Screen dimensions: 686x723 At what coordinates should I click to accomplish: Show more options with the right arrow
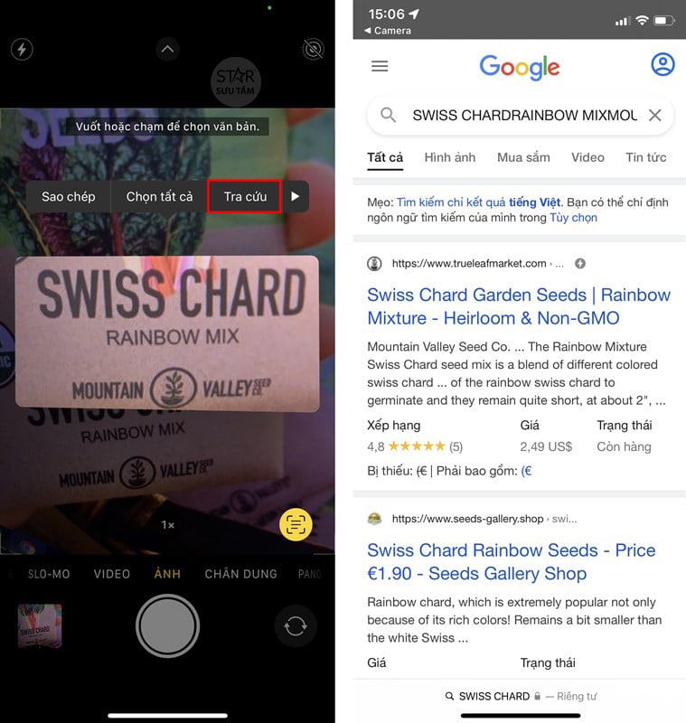coord(296,196)
